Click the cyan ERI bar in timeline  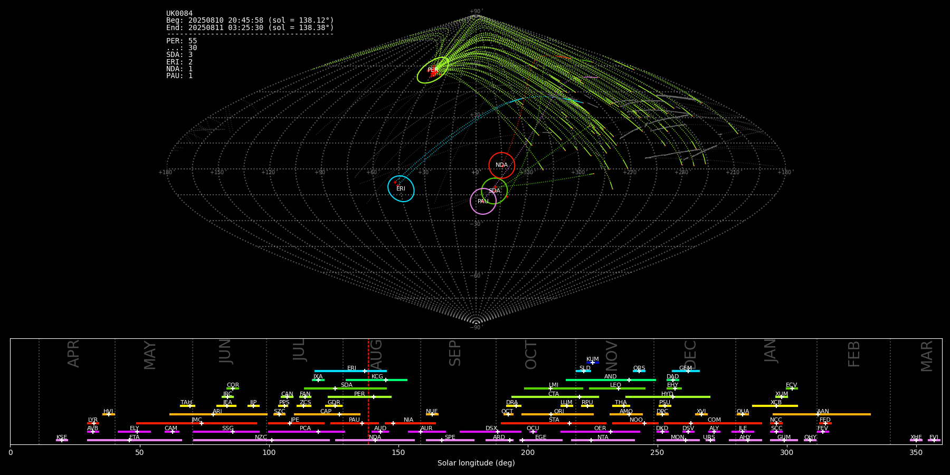[350, 371]
